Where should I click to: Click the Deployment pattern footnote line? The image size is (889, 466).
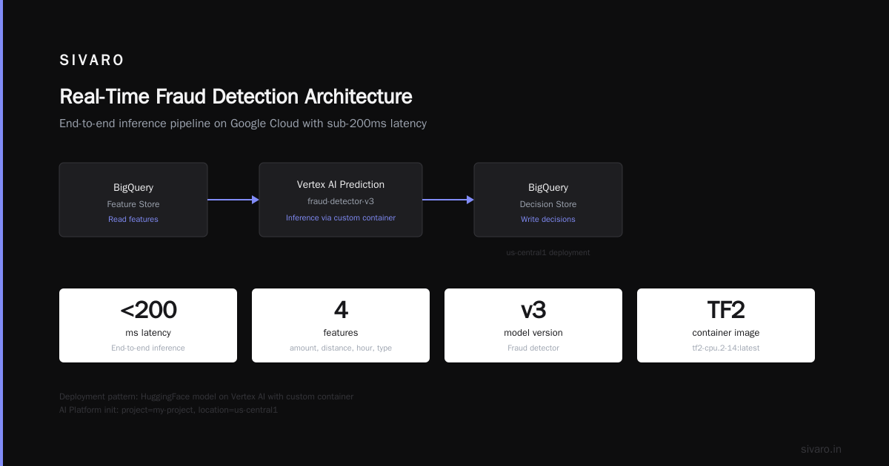tap(207, 397)
